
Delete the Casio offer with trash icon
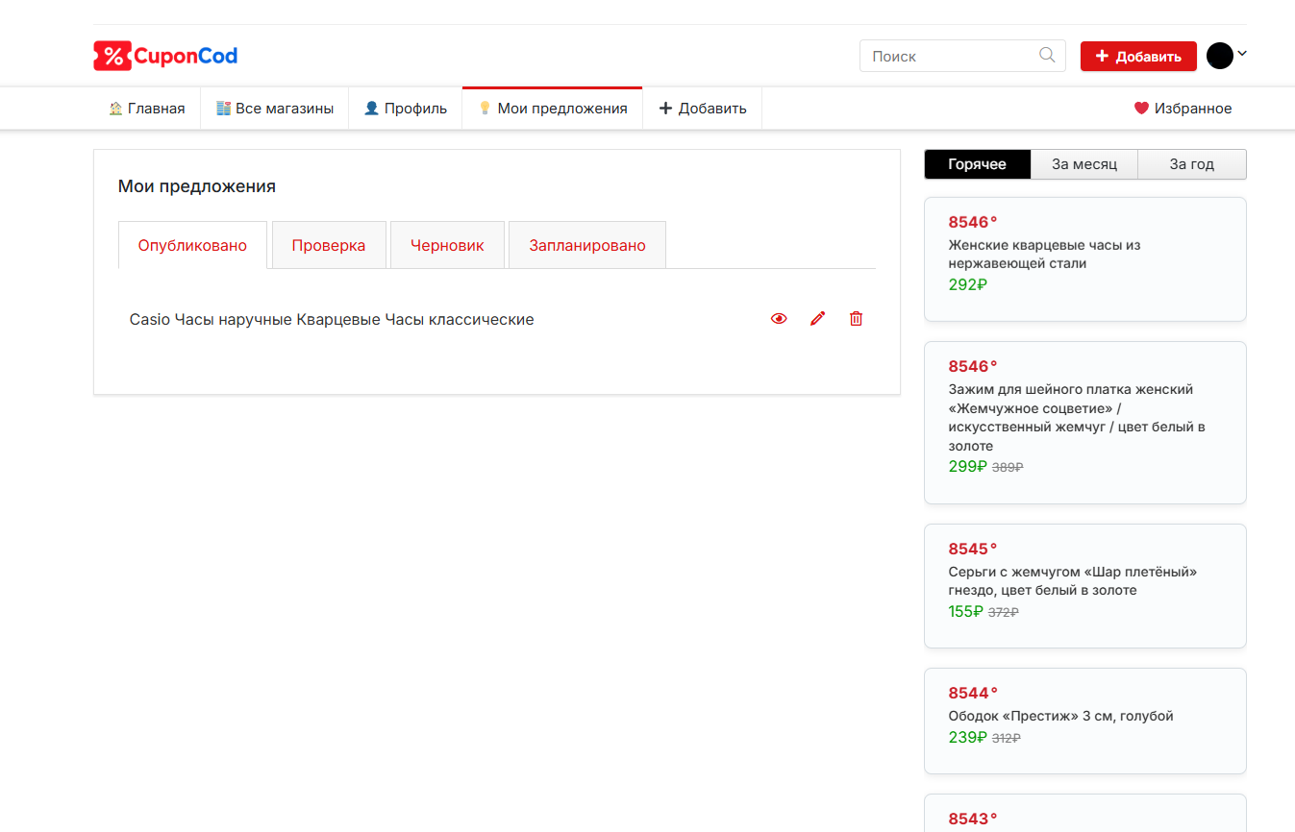click(856, 319)
